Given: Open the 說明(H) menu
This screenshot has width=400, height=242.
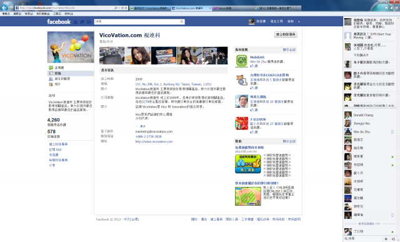Looking at the screenshot, I should click(69, 14).
